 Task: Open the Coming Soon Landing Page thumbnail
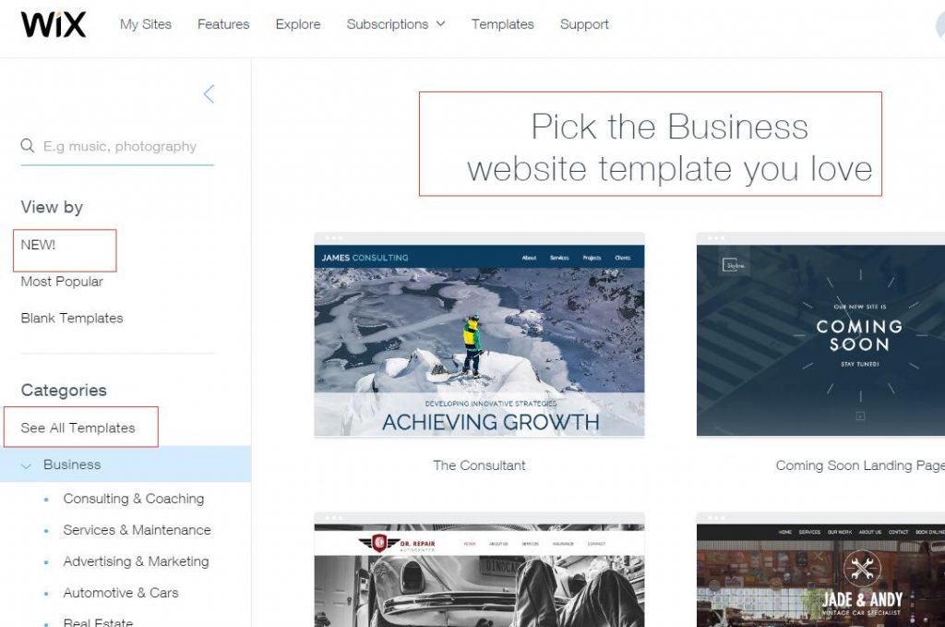[x=820, y=334]
